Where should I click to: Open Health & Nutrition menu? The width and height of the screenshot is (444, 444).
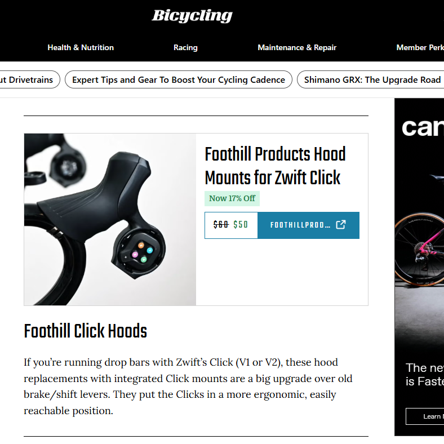click(81, 47)
